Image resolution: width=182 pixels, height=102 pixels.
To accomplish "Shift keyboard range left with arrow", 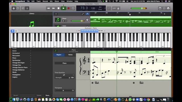I will pyautogui.click(x=76, y=31).
